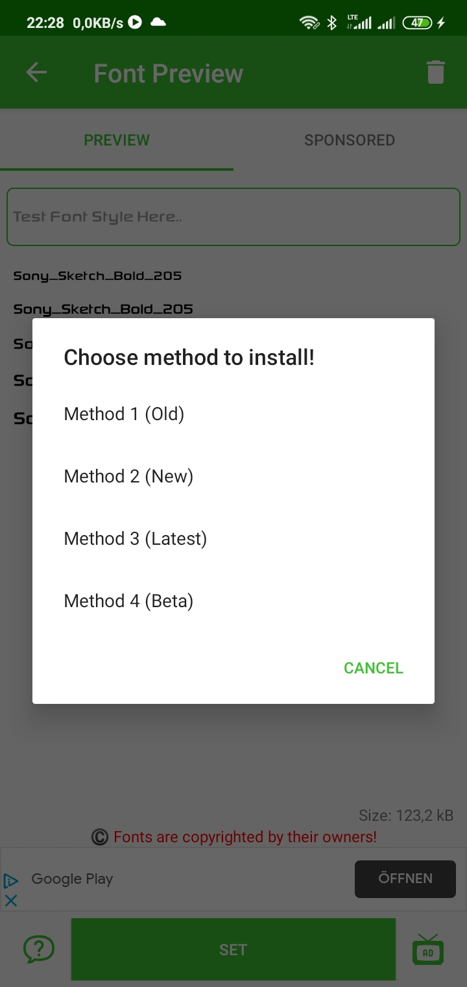Dismiss dialog with CANCEL
Viewport: 467px width, 987px height.
[374, 668]
